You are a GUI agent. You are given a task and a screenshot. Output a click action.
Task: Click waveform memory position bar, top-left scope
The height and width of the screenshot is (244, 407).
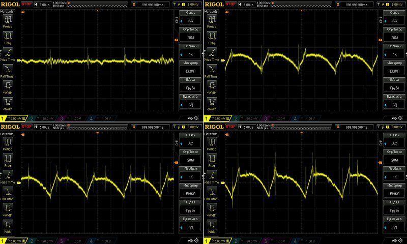click(x=97, y=4)
